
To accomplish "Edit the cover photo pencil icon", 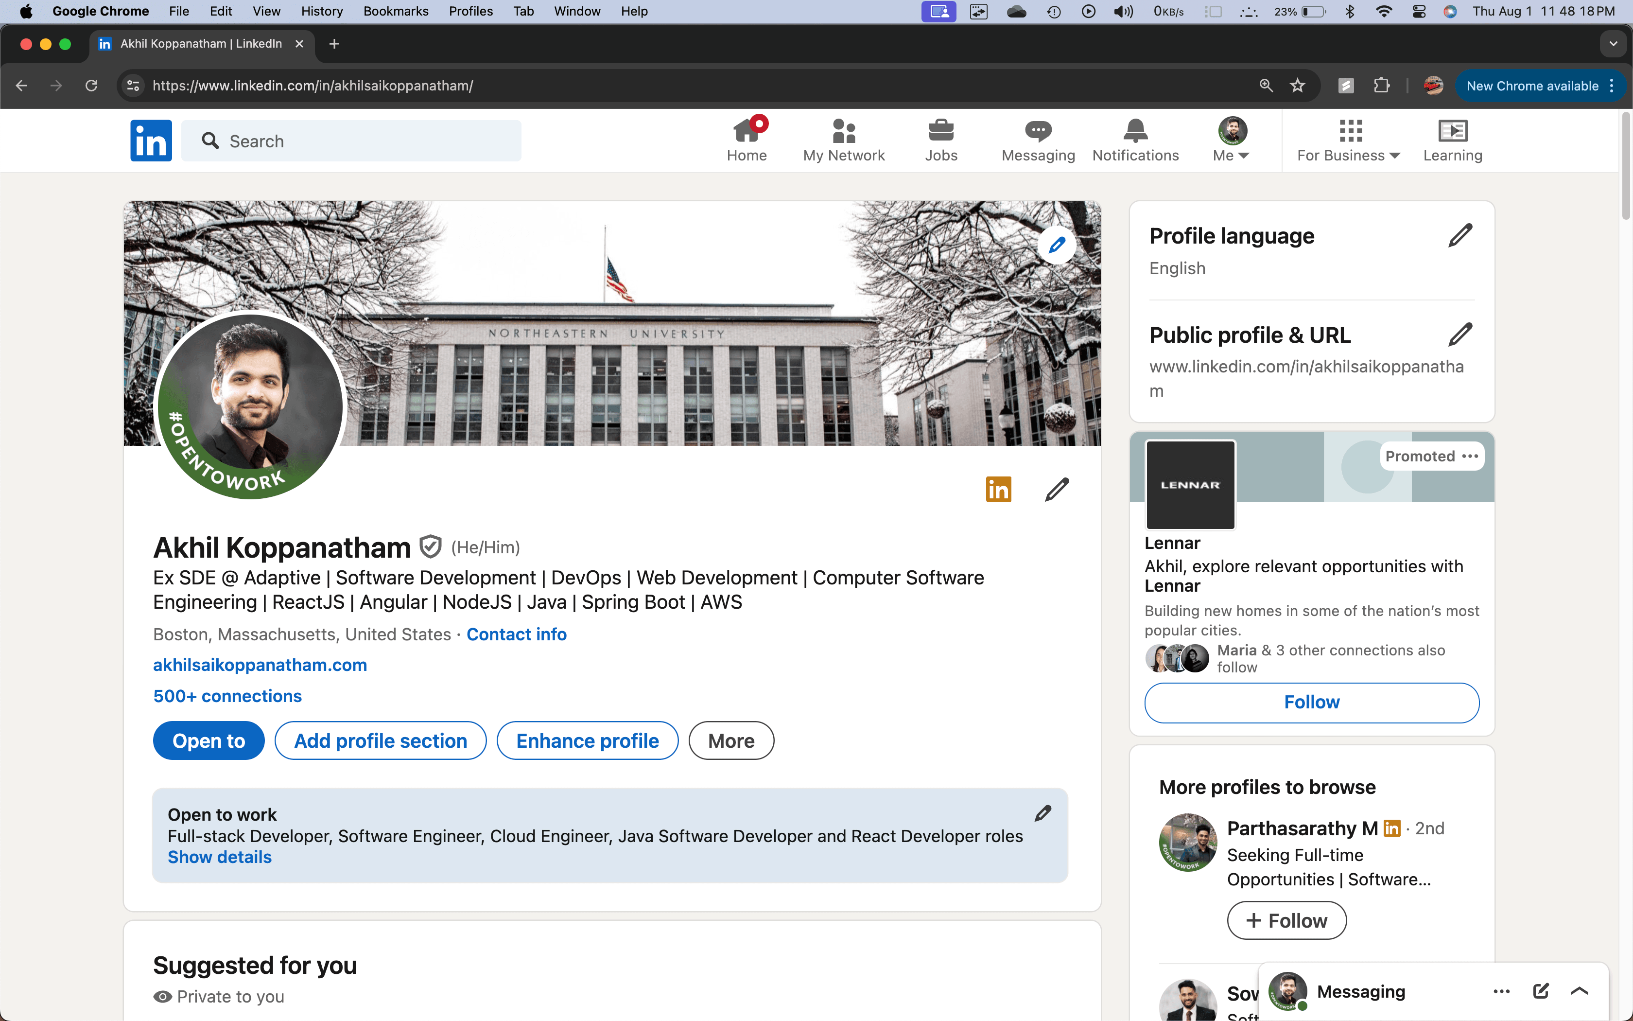I will [1057, 245].
